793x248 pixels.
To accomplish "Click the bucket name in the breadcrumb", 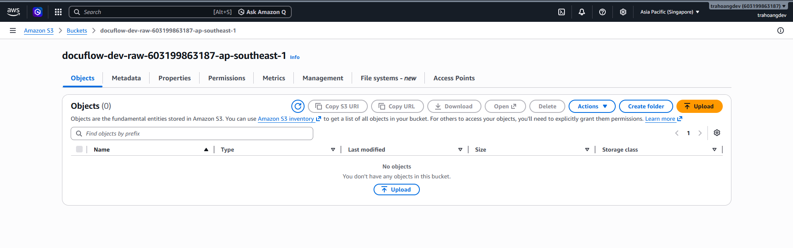I will 168,30.
